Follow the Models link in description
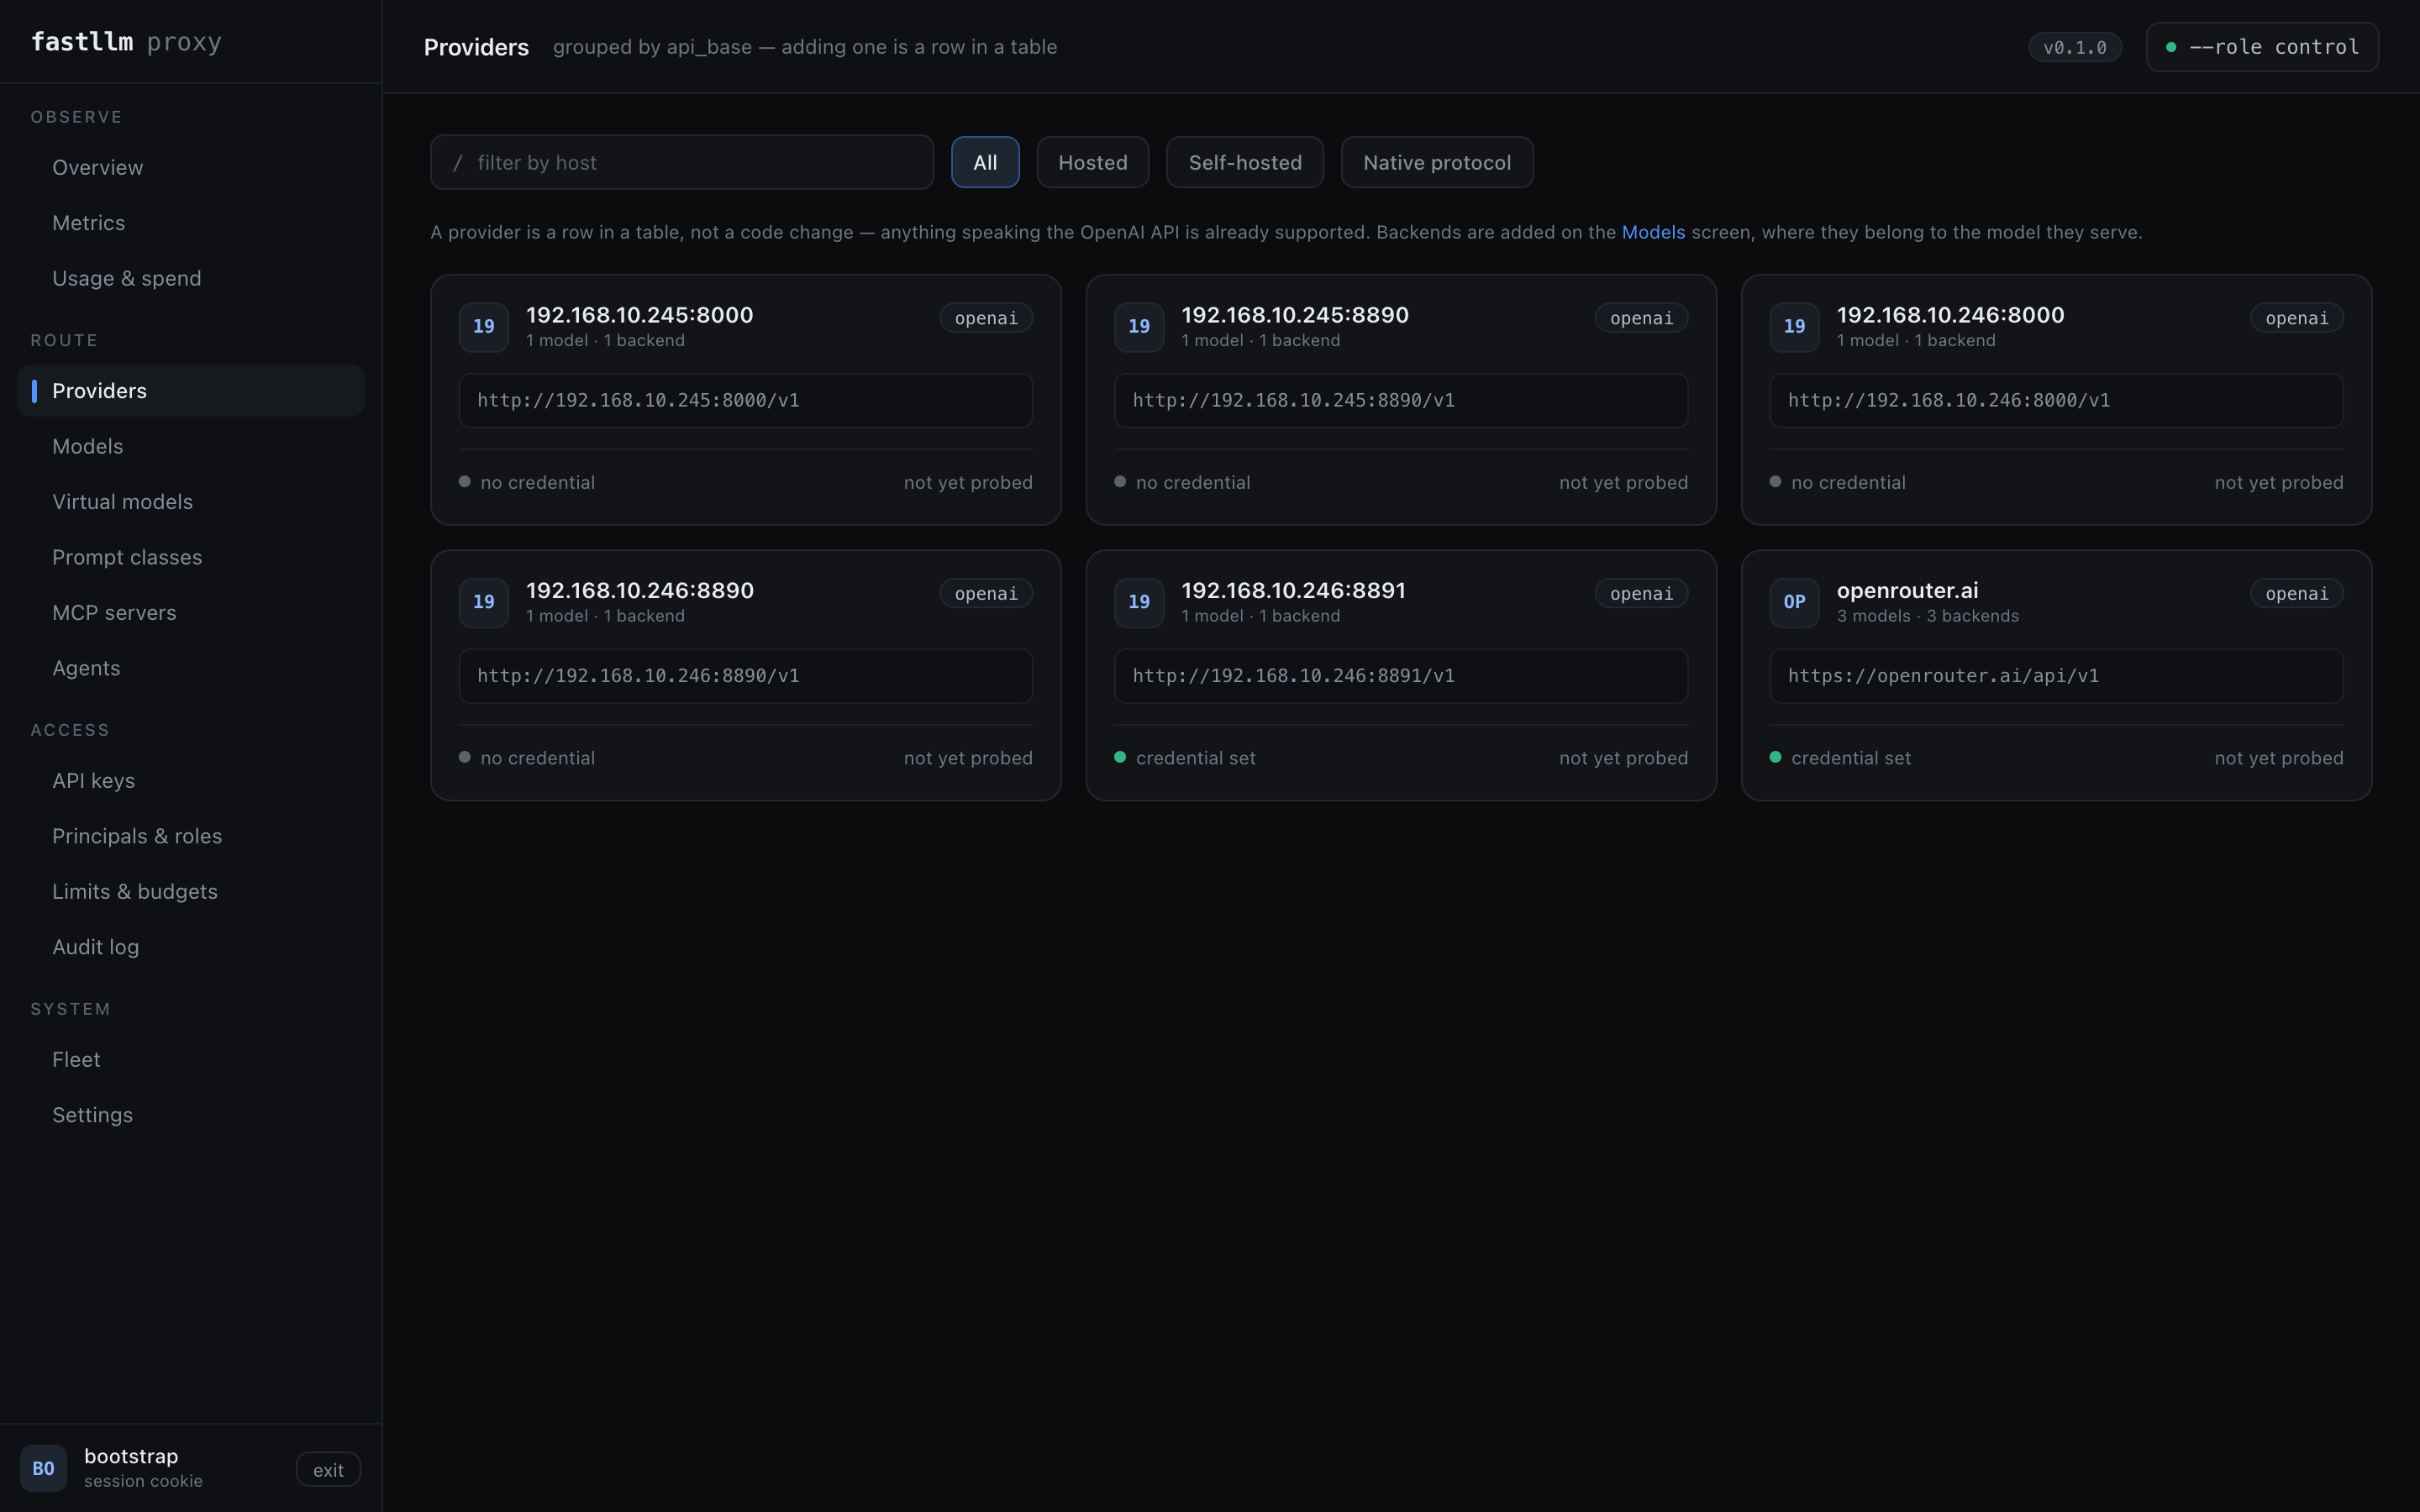The image size is (2420, 1512). coord(1653,232)
